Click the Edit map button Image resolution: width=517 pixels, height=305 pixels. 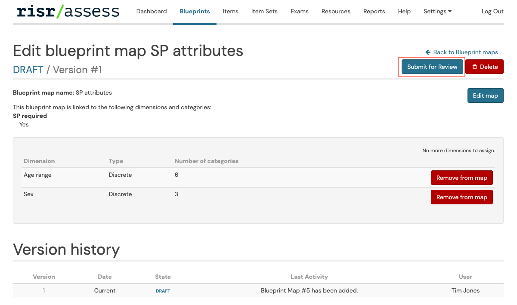pos(485,95)
